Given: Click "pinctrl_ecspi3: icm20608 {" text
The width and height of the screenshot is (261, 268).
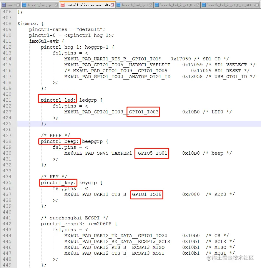Looking at the screenshot, I should pos(79,224).
